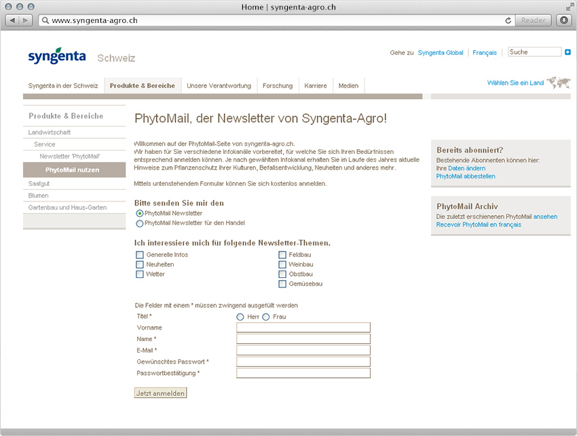This screenshot has height=436, width=577.
Task: Follow the Syngenta Global link
Action: pos(441,53)
